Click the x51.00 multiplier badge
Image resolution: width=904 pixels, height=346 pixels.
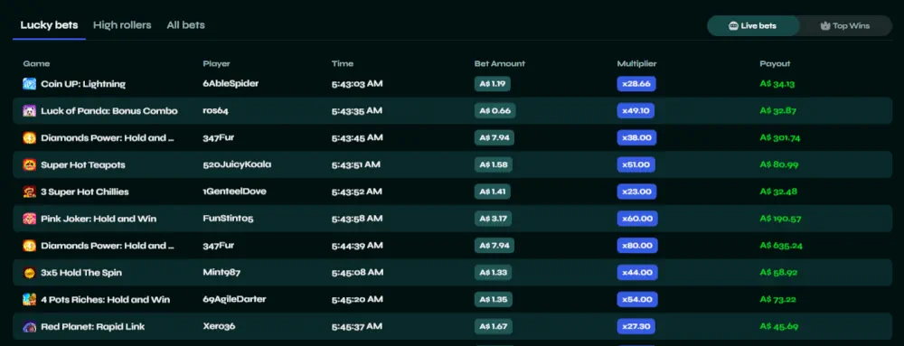tap(636, 165)
